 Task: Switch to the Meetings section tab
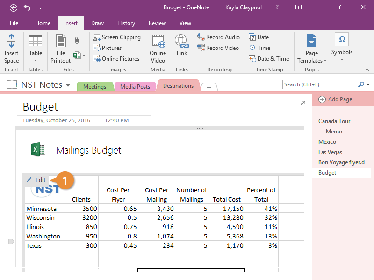(95, 86)
